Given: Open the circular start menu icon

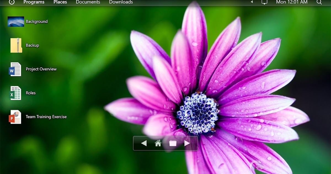Looking at the screenshot, I should click(x=12, y=2).
